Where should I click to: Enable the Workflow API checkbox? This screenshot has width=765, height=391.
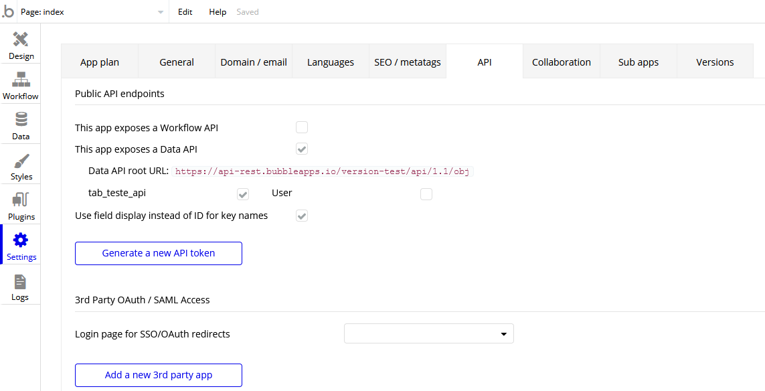tap(302, 127)
